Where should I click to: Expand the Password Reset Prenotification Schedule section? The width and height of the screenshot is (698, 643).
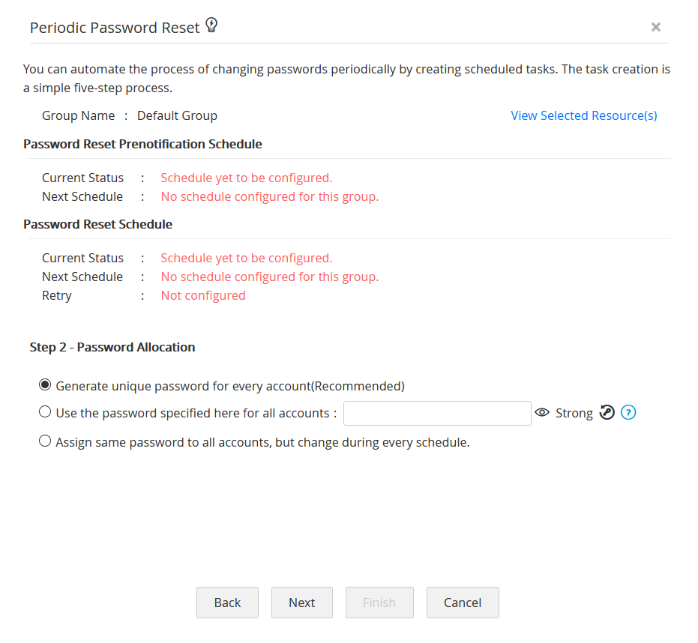coord(142,144)
